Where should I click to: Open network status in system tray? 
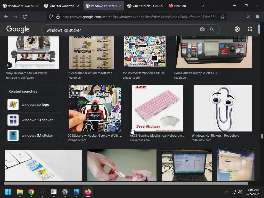click(x=234, y=192)
